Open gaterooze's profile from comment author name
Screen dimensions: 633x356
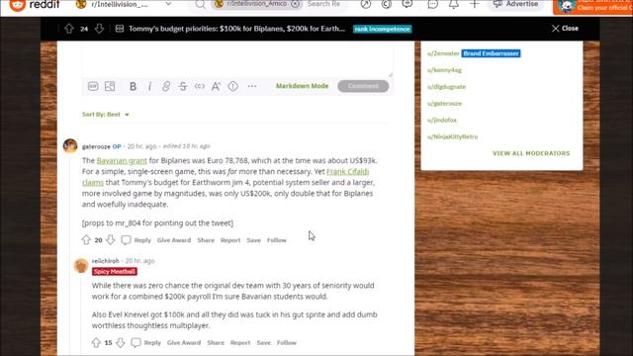click(96, 146)
